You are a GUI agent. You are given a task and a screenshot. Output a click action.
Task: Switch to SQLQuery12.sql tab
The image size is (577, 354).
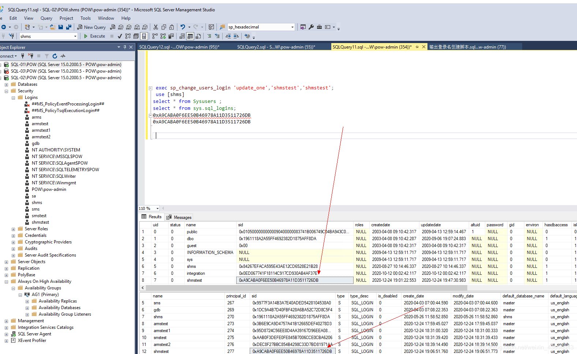[x=179, y=47]
